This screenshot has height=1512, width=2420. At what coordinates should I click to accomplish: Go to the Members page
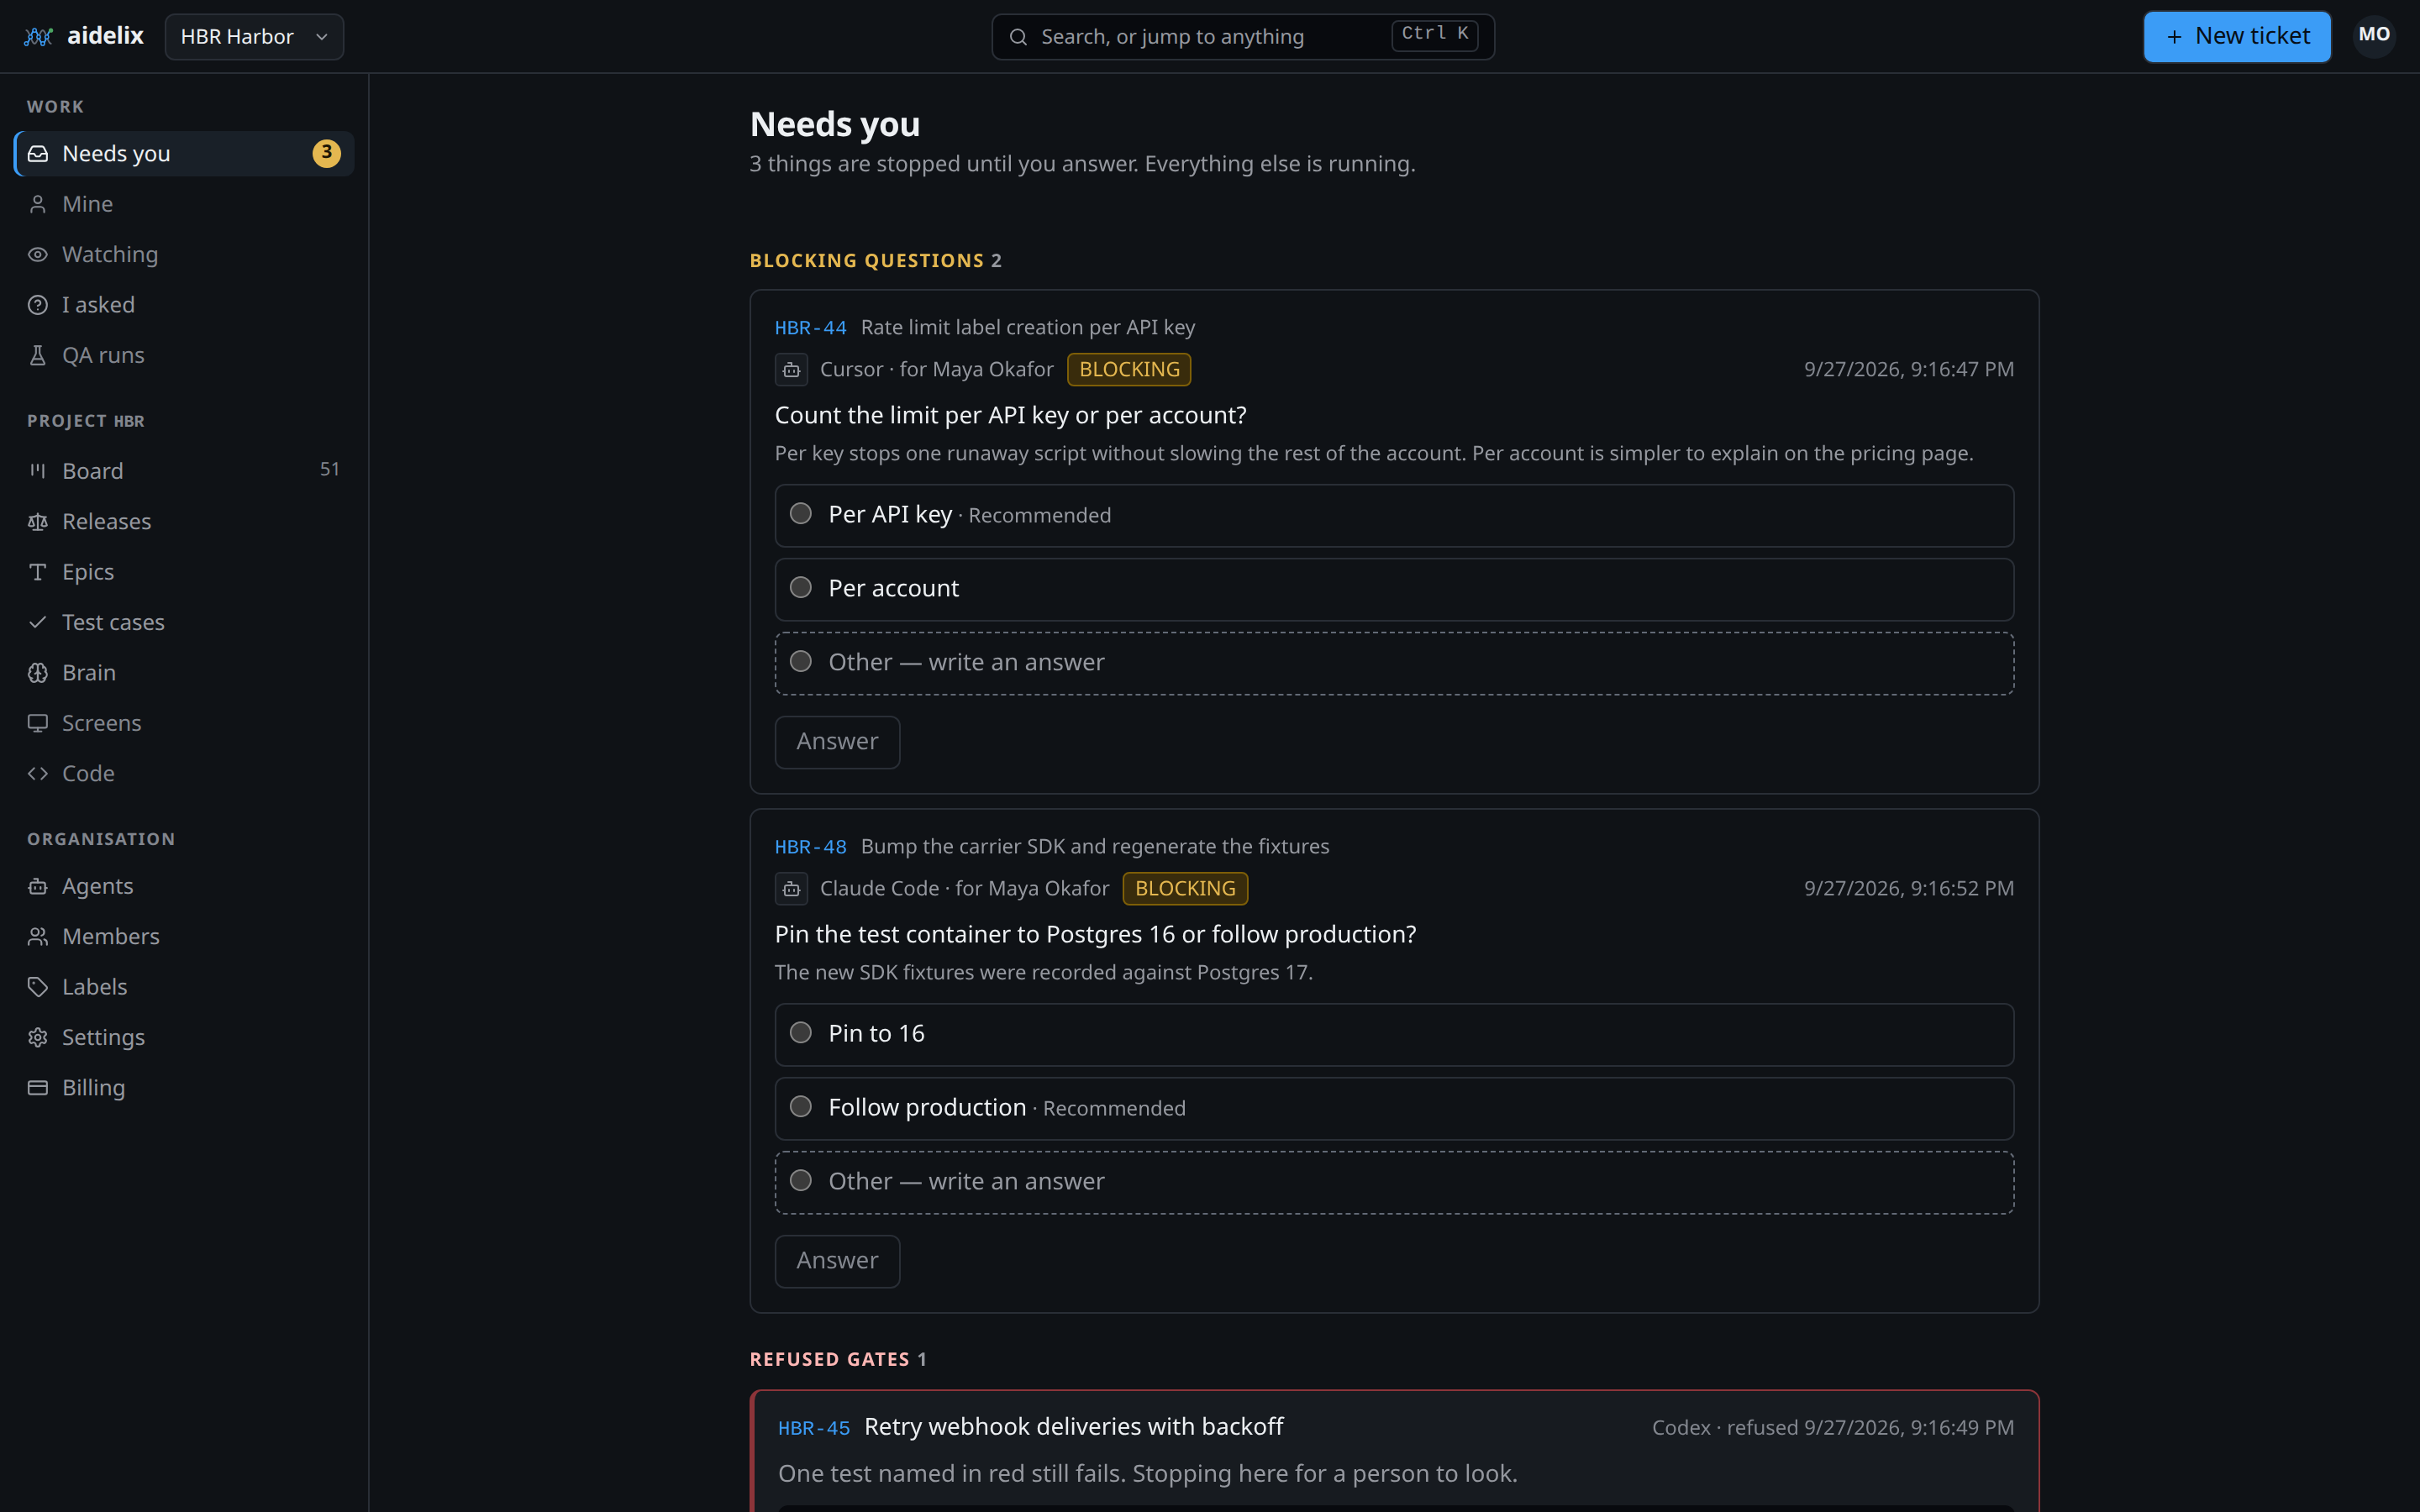click(x=184, y=937)
